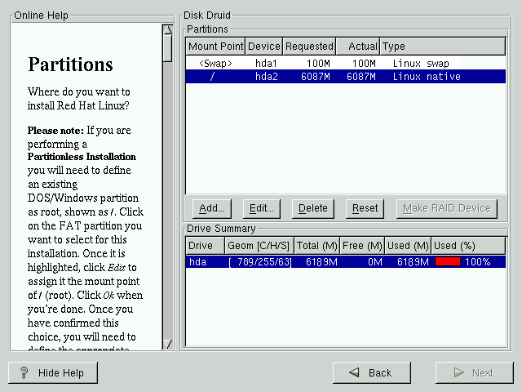The height and width of the screenshot is (392, 522).
Task: Click the Type column header
Action: tap(442, 46)
